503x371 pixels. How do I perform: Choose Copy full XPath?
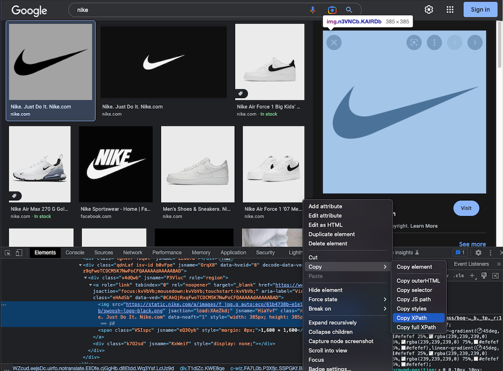point(419,327)
